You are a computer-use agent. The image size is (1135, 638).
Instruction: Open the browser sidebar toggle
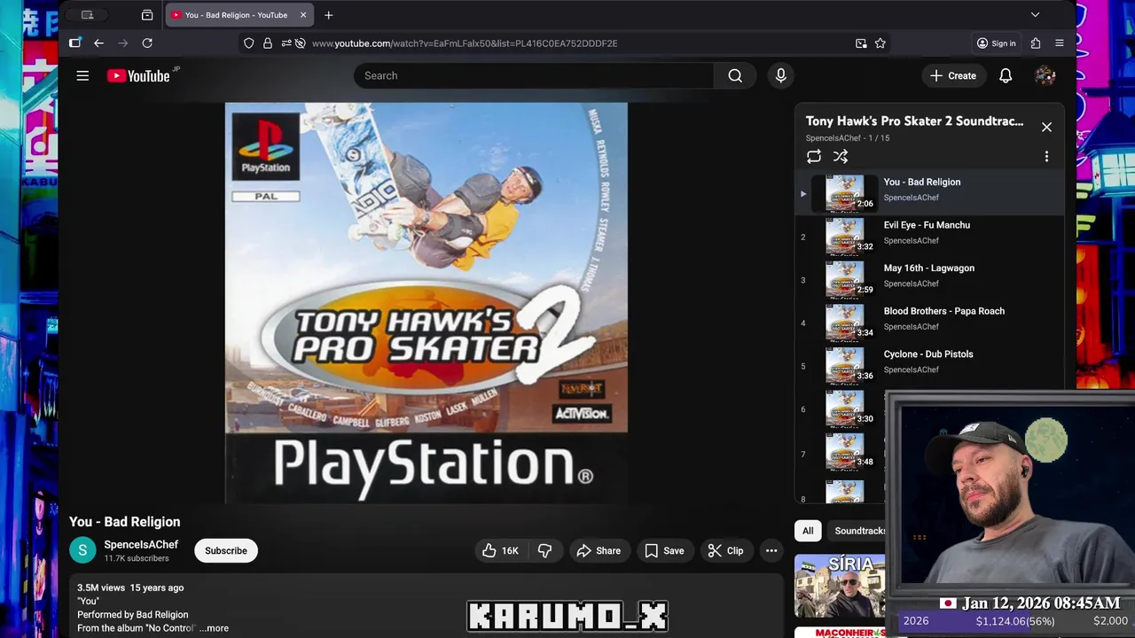tap(75, 43)
